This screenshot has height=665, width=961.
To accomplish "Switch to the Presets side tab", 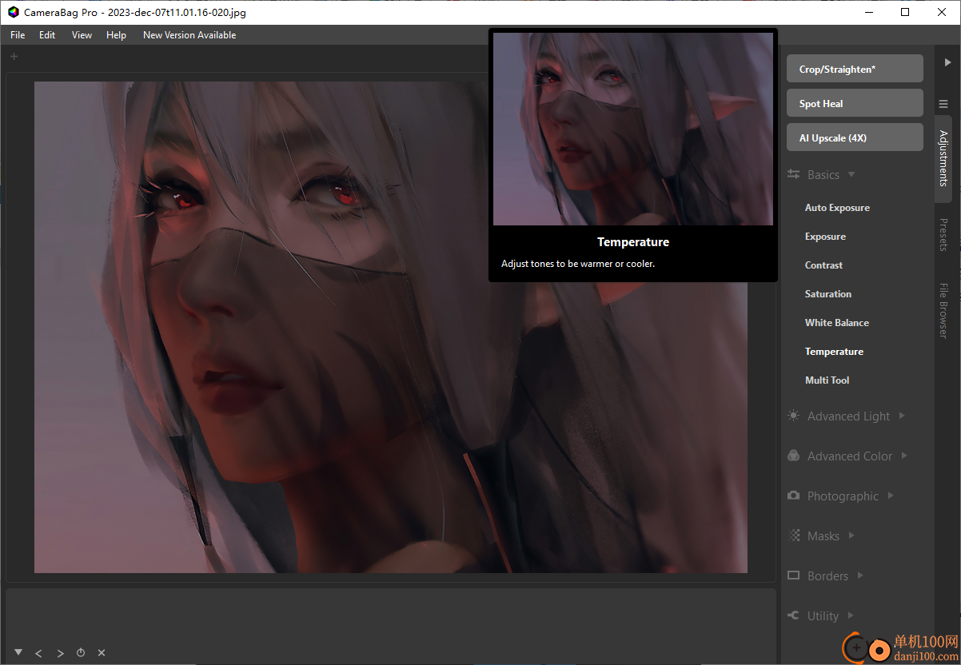I will pyautogui.click(x=943, y=234).
